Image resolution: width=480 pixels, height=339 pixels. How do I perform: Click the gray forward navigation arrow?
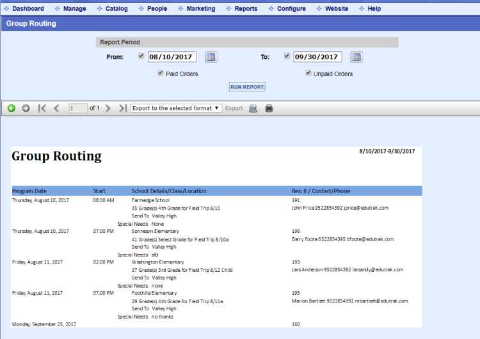pyautogui.click(x=26, y=108)
